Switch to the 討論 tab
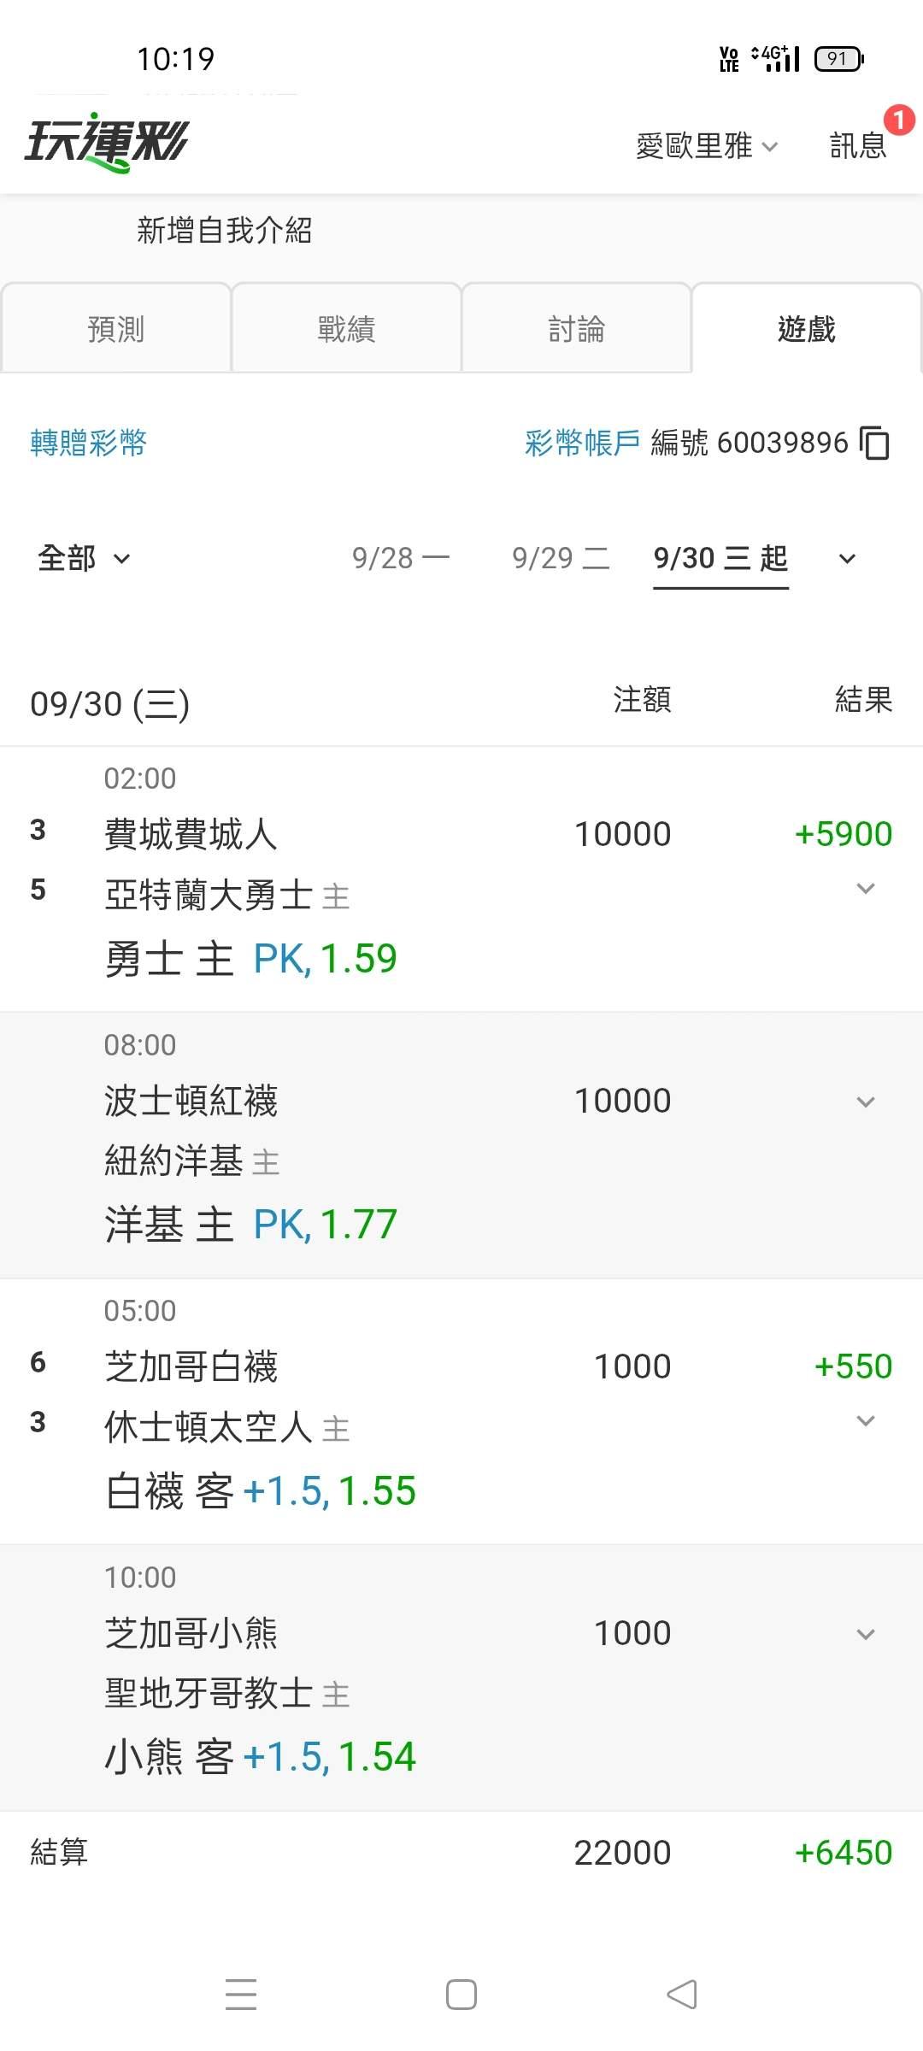 (x=576, y=328)
